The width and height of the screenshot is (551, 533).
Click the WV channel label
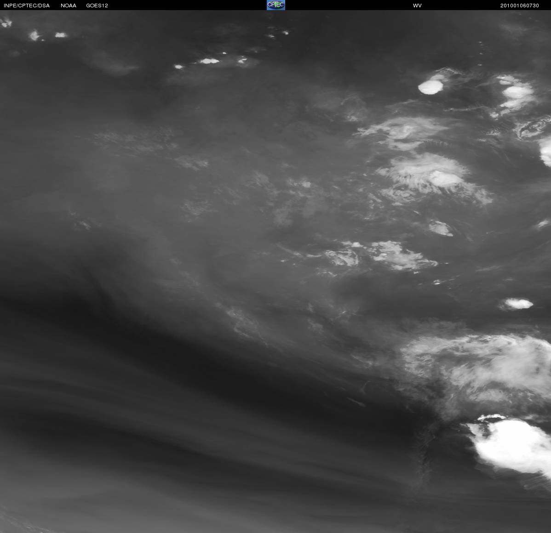(417, 6)
